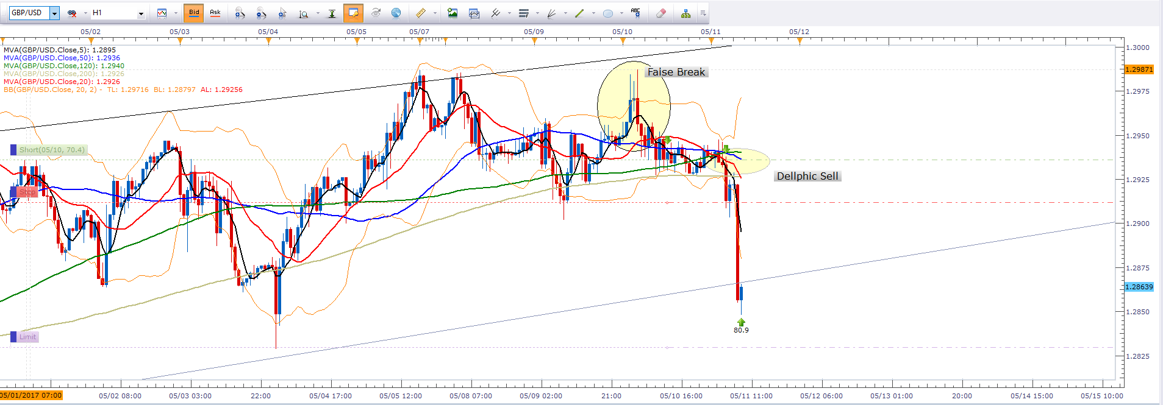Viewport: 1163px width, 405px height.
Task: Select the green trend line tool
Action: point(579,13)
